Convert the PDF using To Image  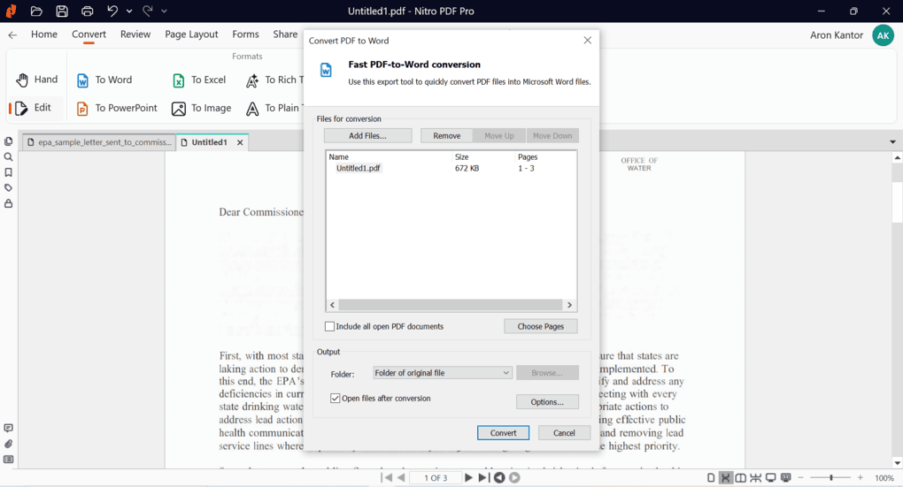(202, 108)
